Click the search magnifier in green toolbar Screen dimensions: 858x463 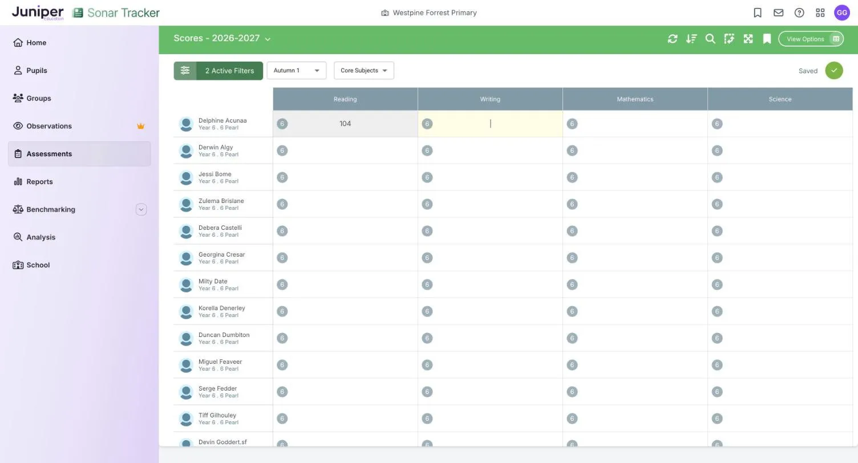[x=710, y=39]
